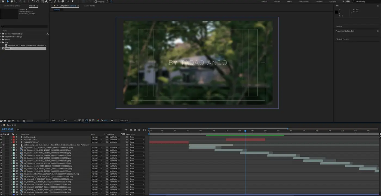Screen dimensions: 381x196
Task: Switch to the Effect Controls tab
Action: click(x=12, y=6)
